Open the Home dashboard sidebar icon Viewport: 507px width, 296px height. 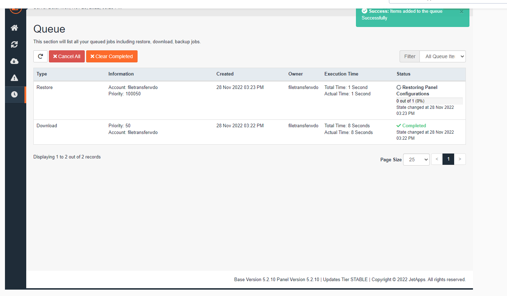(15, 28)
